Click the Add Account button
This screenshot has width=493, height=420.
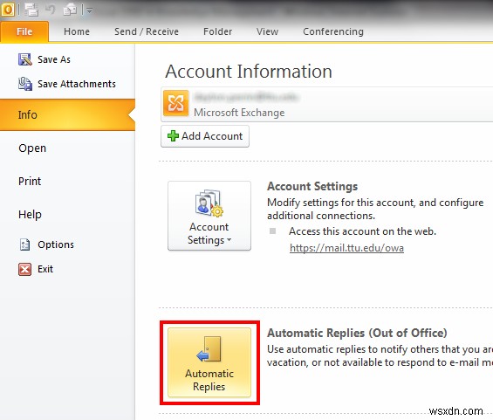click(x=205, y=136)
